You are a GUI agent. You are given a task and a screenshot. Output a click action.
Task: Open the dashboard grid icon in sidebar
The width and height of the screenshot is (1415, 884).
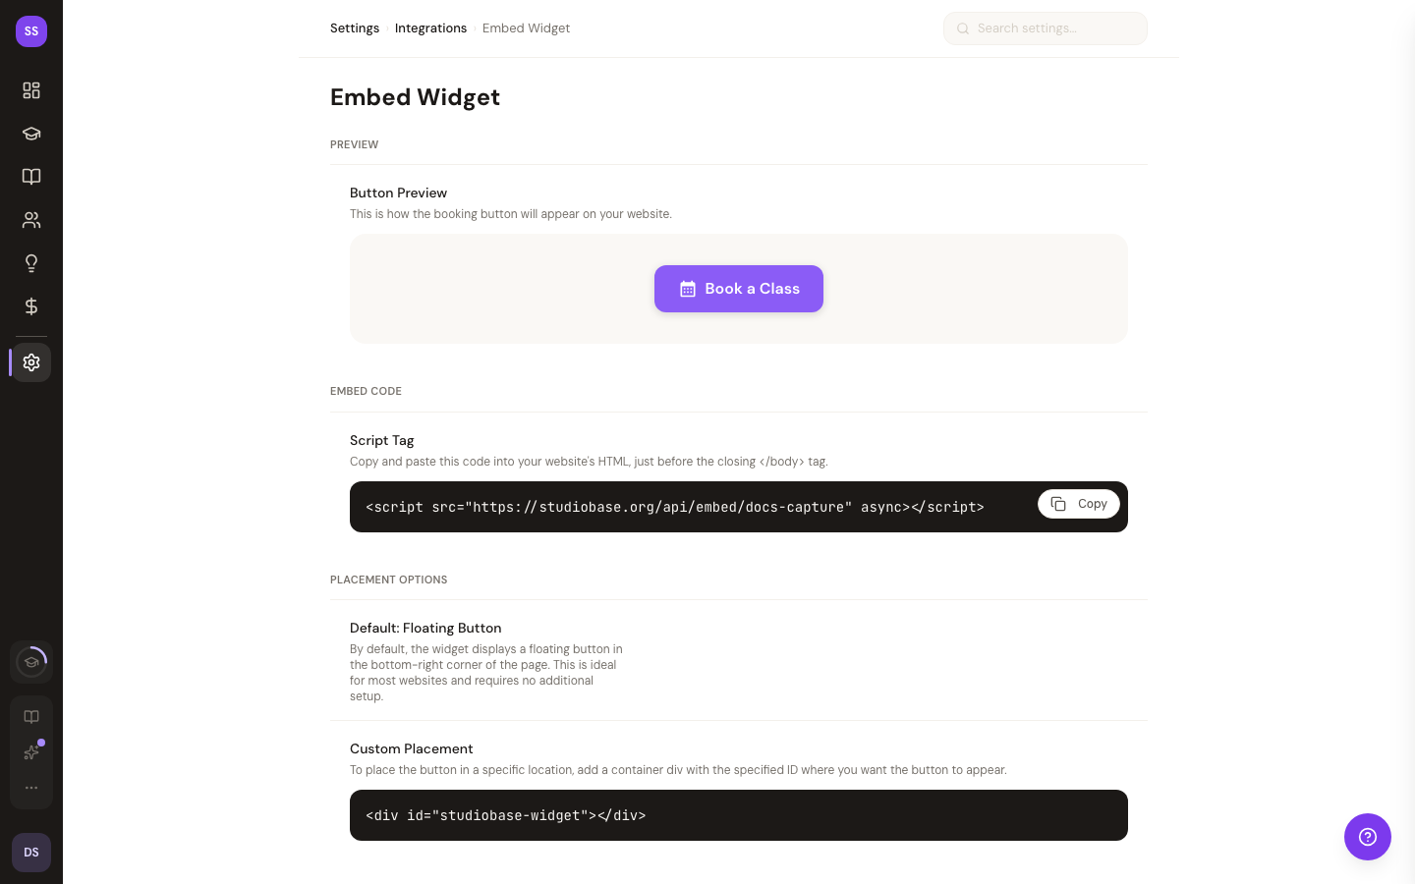click(x=31, y=90)
